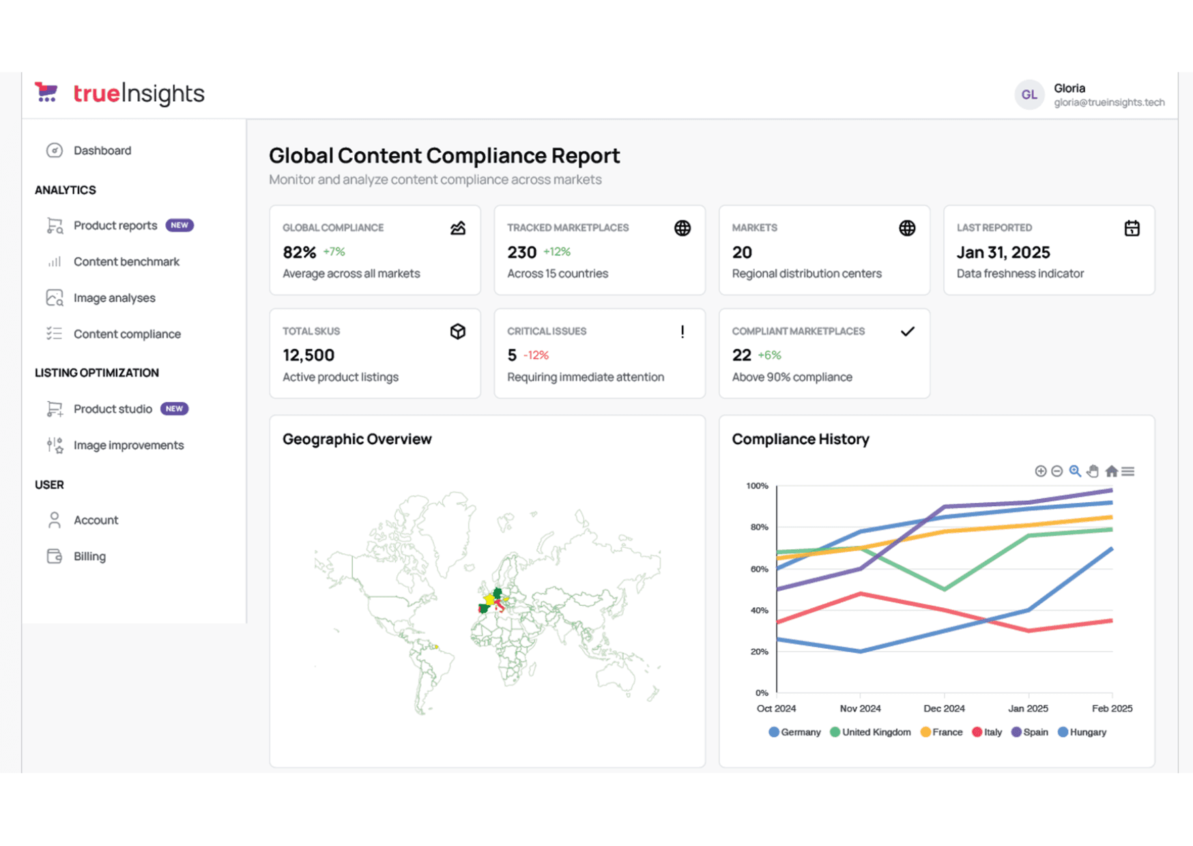Viewport: 1193px width, 846px height.
Task: Open the chart hamburger menu
Action: pos(1127,471)
